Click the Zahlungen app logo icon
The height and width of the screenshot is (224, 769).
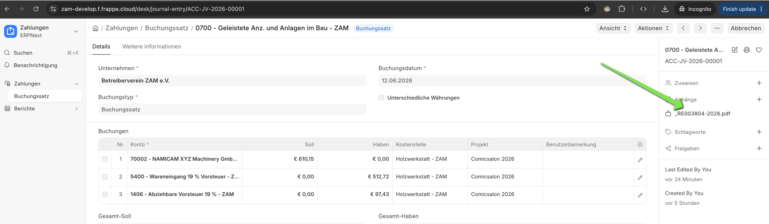10,31
